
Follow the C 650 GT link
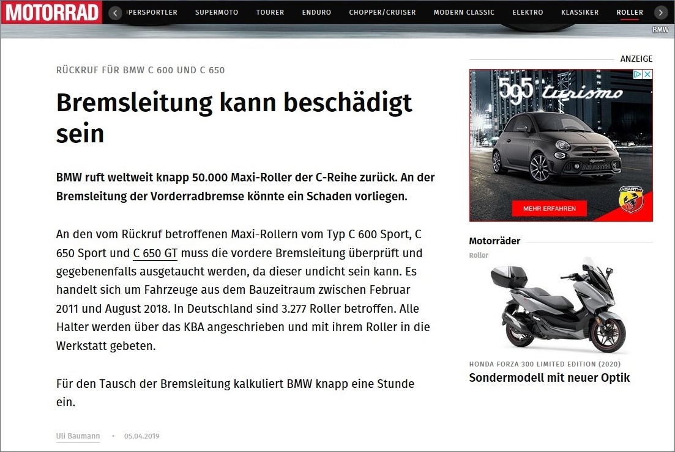(155, 253)
